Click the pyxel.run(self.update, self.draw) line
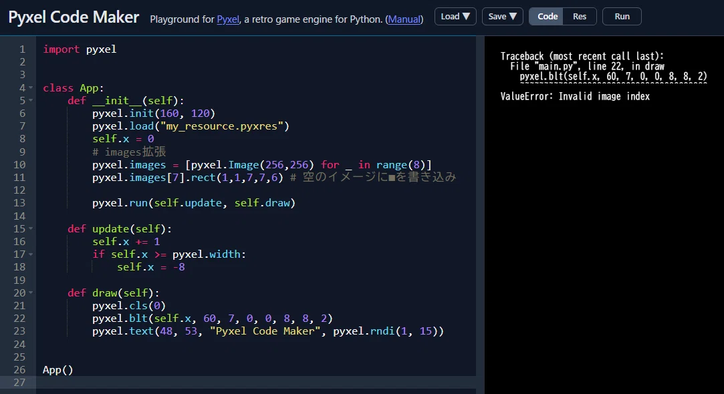 [x=193, y=203]
